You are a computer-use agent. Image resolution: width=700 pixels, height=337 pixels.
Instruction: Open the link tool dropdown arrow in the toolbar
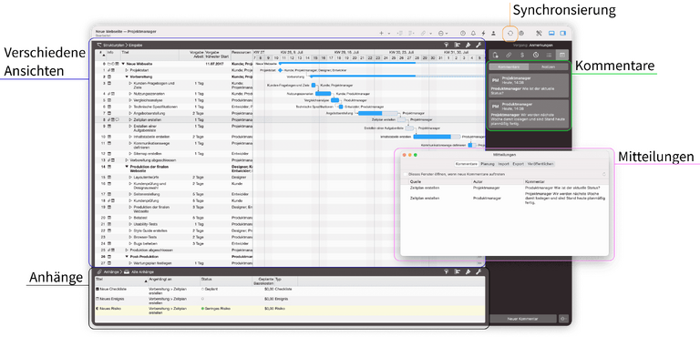tap(430, 34)
